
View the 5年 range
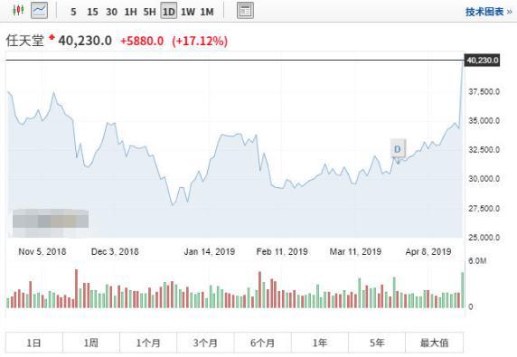click(377, 343)
